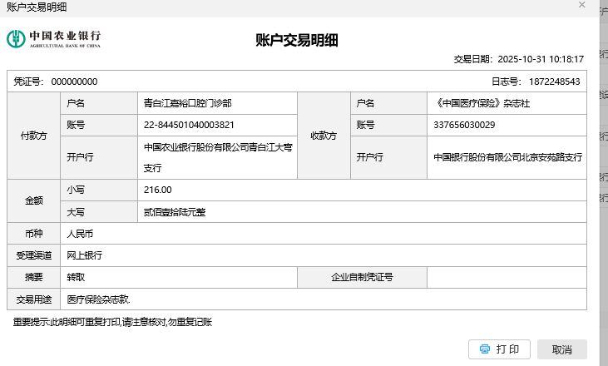Click payee bank 中国银行股份有限公司北京安苑路支行

coord(507,156)
